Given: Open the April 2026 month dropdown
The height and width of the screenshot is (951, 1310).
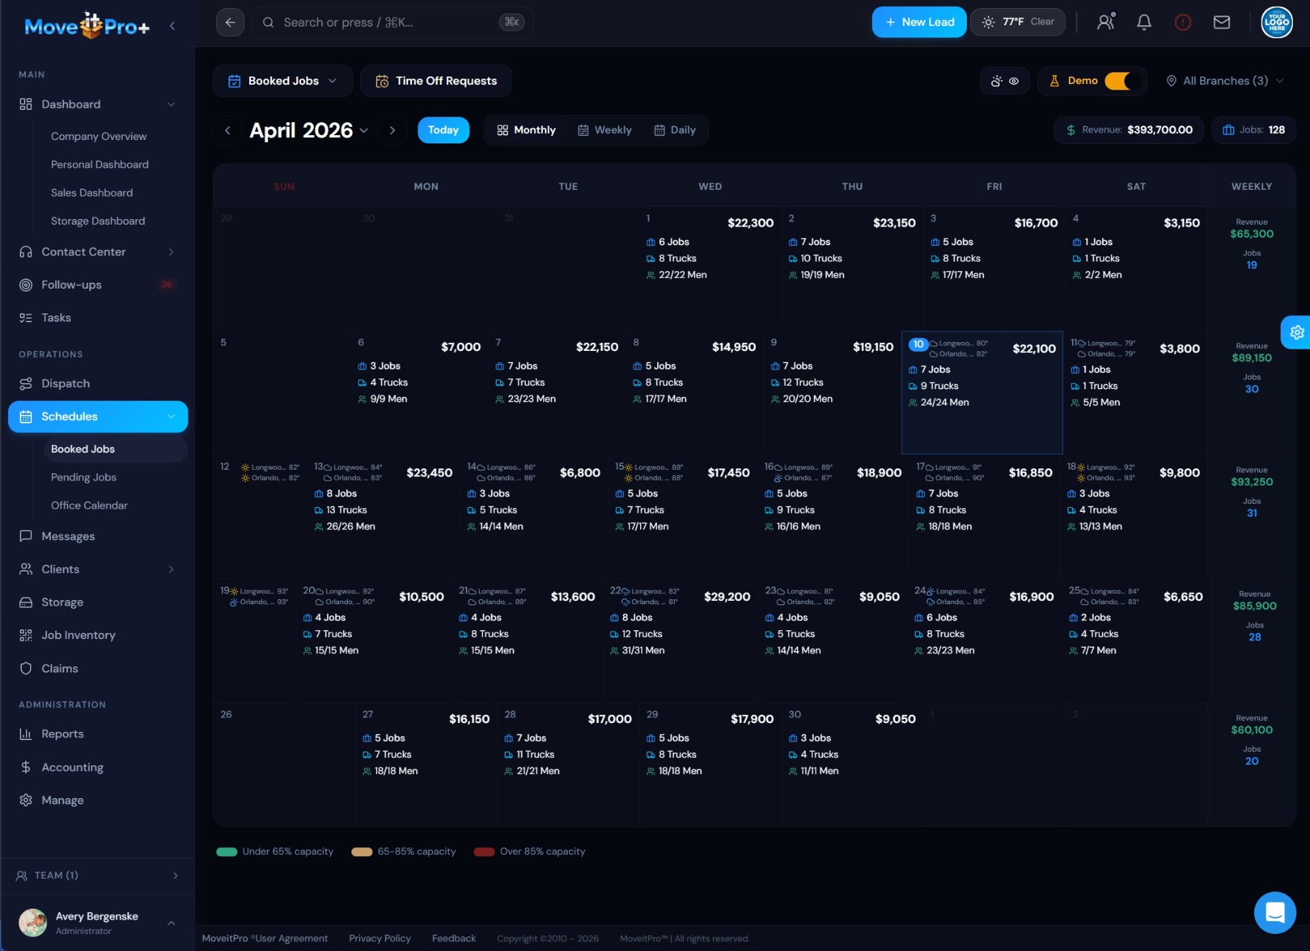Looking at the screenshot, I should coord(308,130).
